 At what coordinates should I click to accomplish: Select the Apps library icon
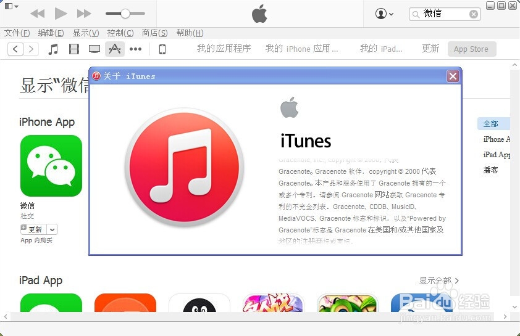pos(115,49)
